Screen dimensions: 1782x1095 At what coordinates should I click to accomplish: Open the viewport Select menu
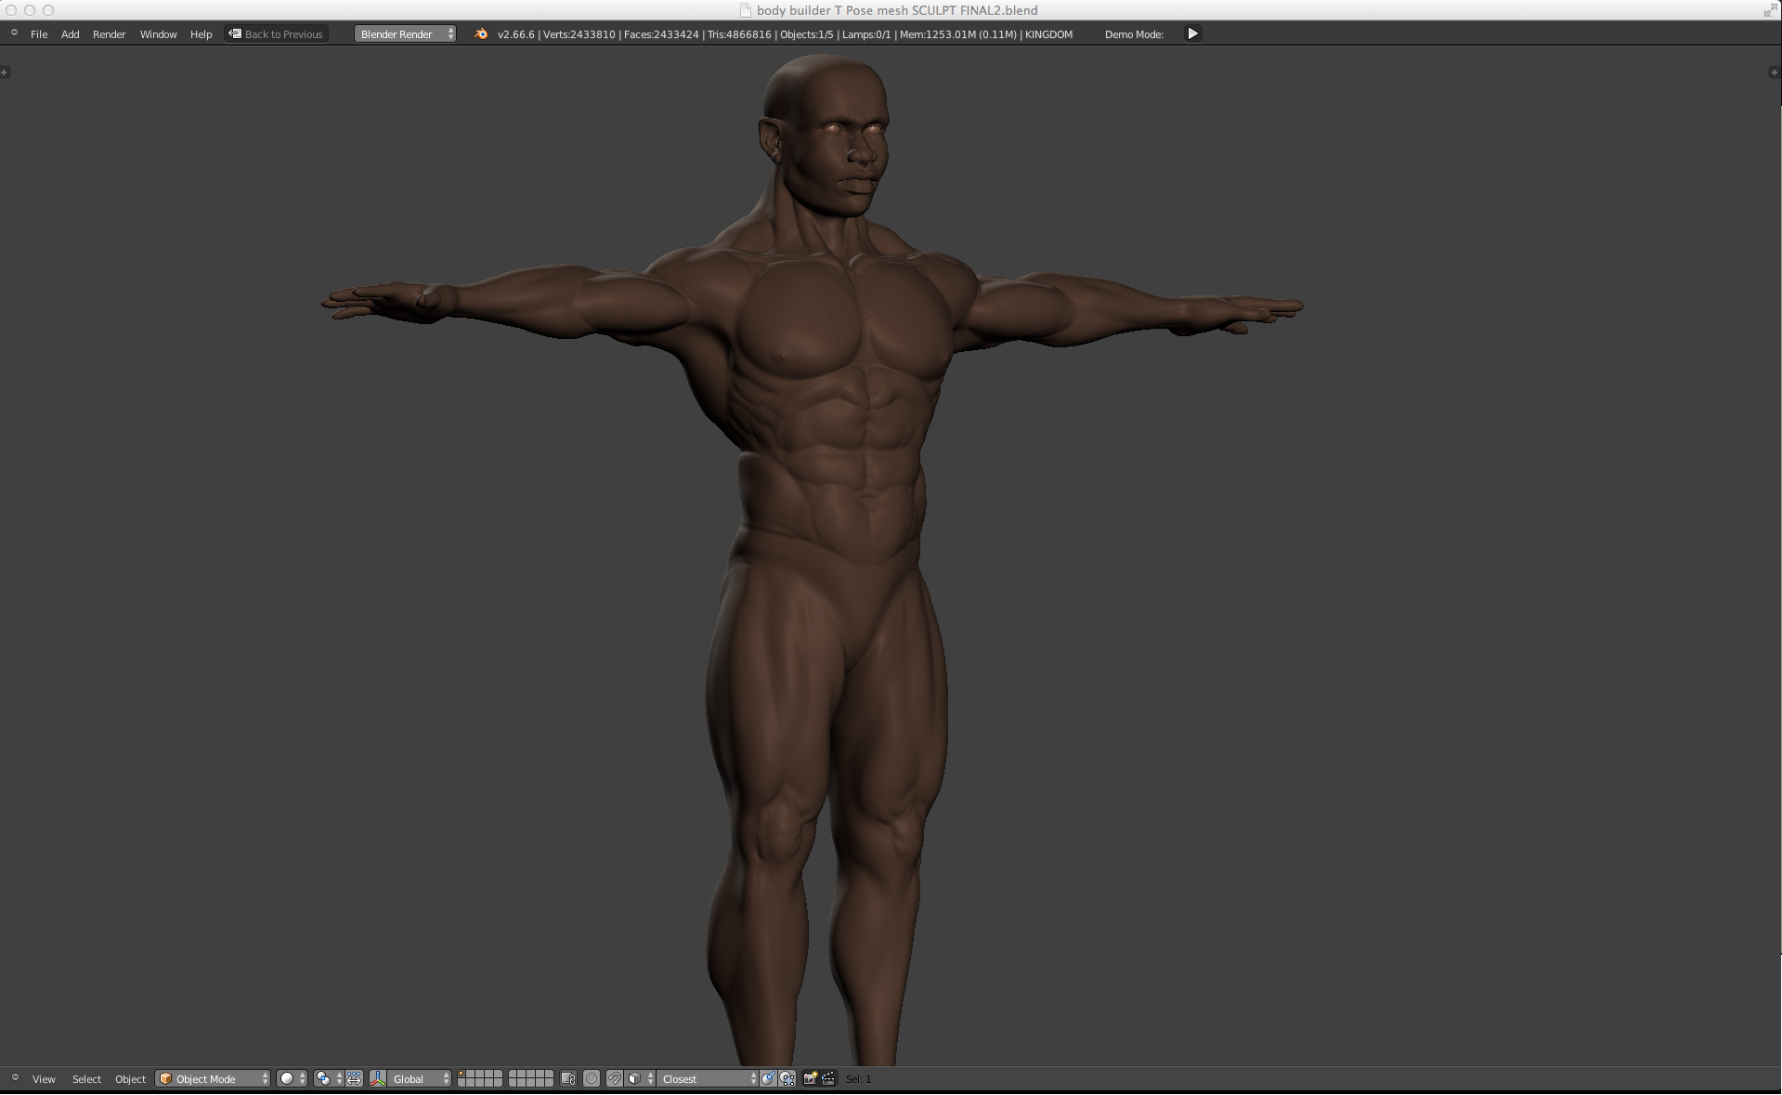click(86, 1079)
